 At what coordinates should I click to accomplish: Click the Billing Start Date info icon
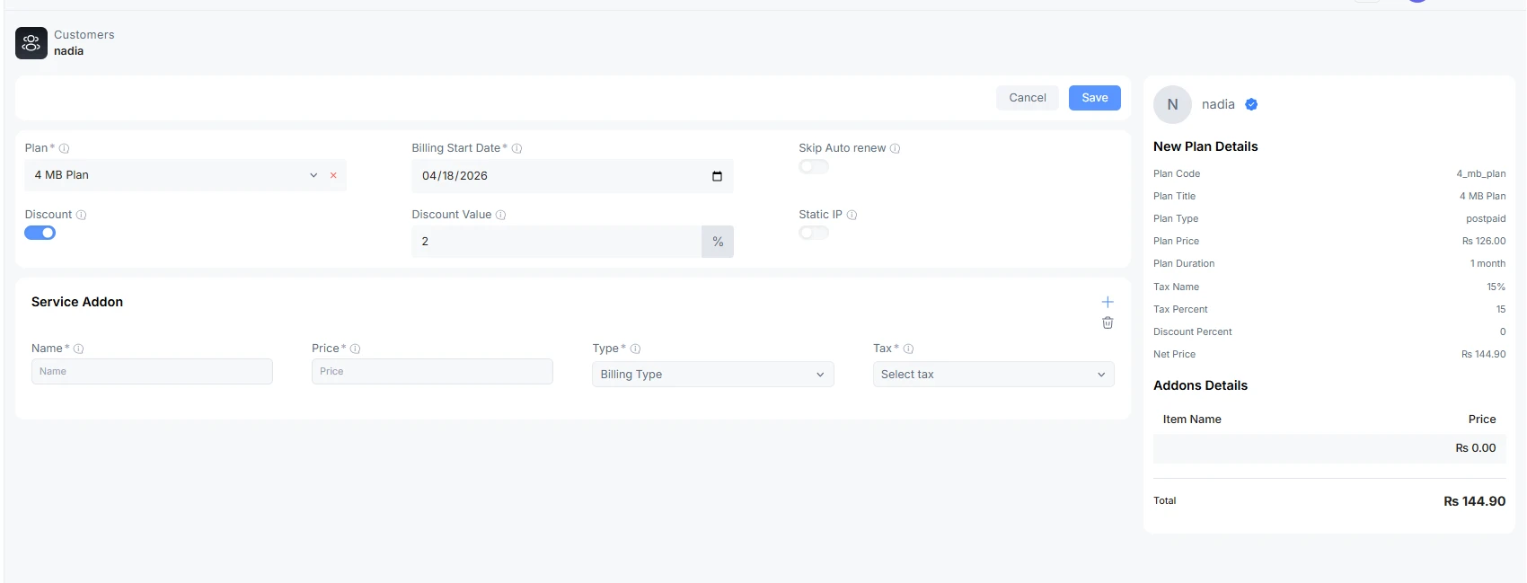(516, 149)
